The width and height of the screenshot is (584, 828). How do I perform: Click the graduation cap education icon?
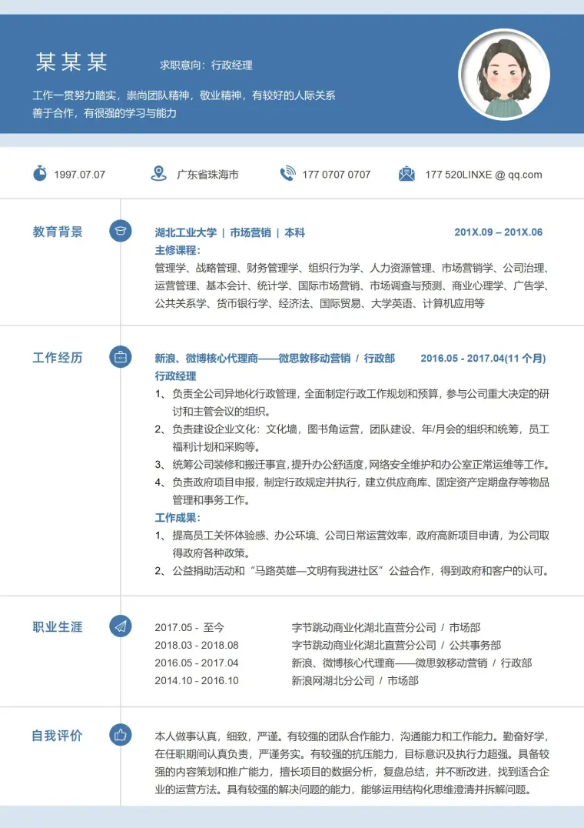pyautogui.click(x=120, y=231)
